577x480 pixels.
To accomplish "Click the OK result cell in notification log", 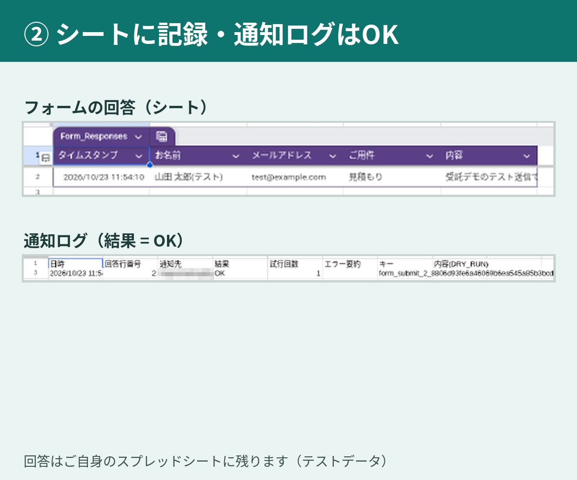I will click(x=240, y=273).
